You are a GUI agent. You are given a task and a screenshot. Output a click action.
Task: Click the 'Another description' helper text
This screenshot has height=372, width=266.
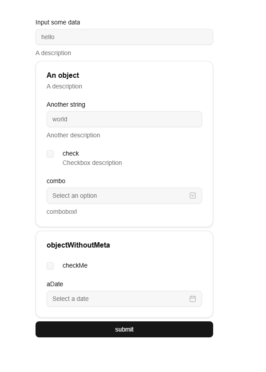73,135
